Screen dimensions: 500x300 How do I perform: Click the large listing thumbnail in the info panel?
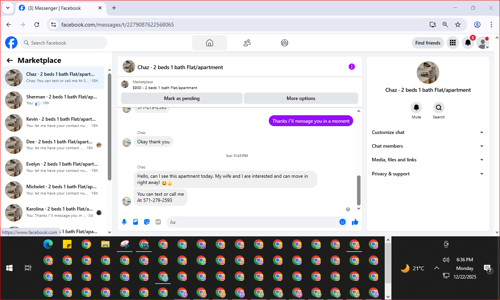[x=428, y=73]
